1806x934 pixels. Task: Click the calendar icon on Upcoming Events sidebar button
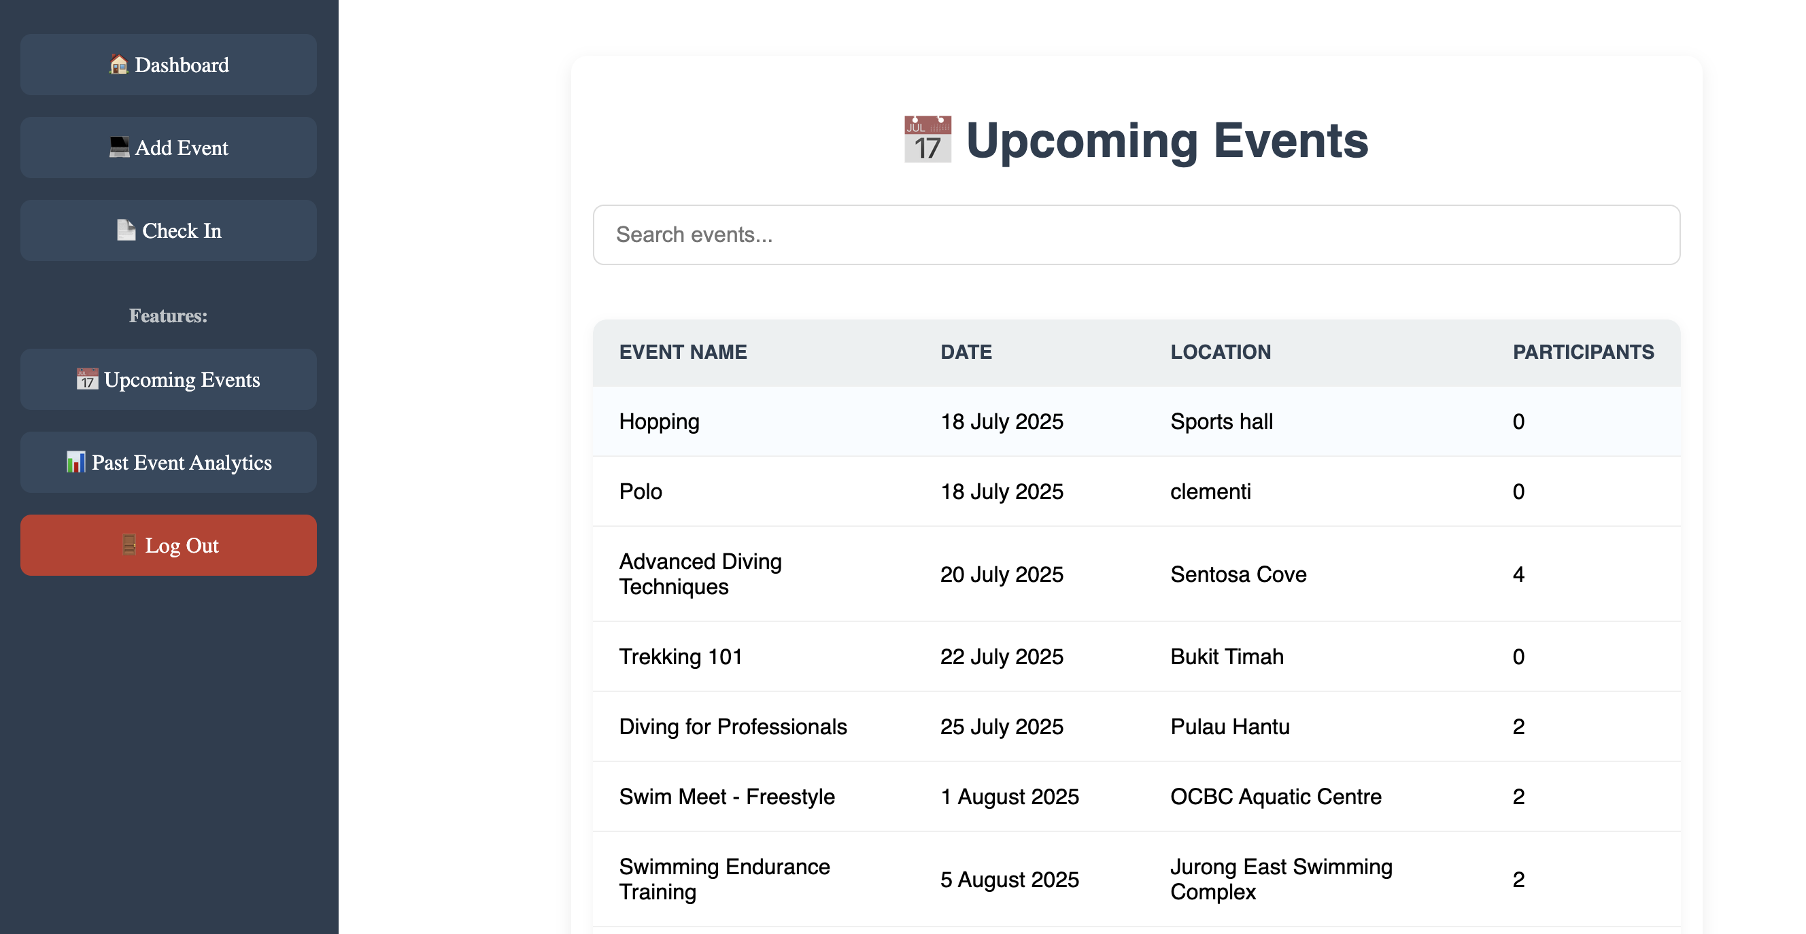tap(87, 379)
